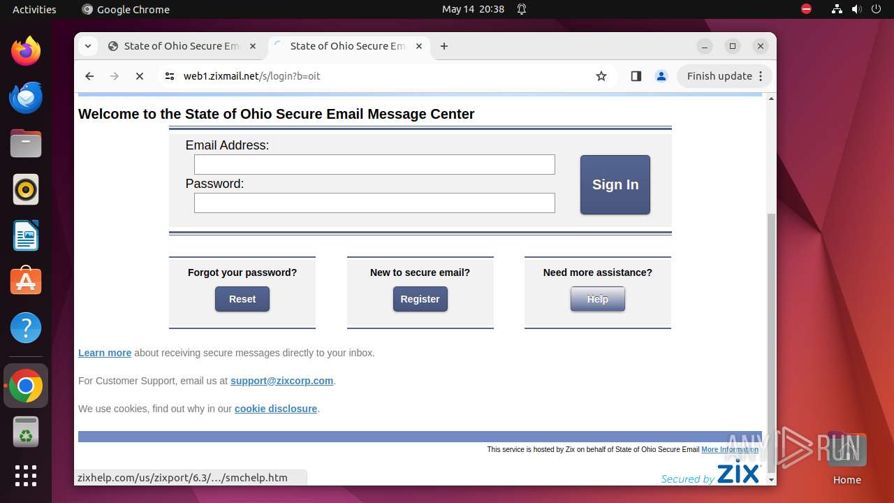Bookmark this page with star icon
Viewport: 894px width, 503px height.
[601, 76]
